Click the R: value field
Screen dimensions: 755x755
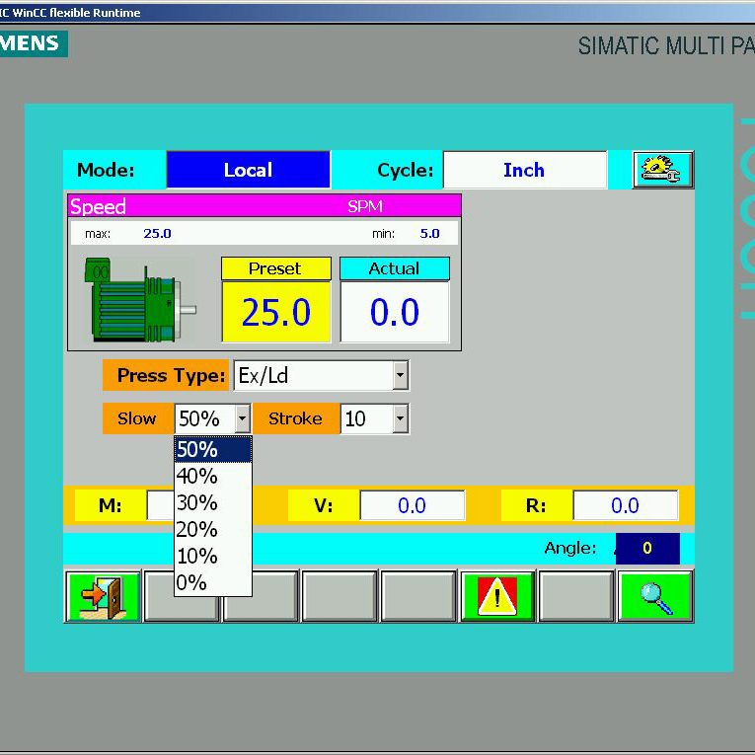[x=626, y=505]
